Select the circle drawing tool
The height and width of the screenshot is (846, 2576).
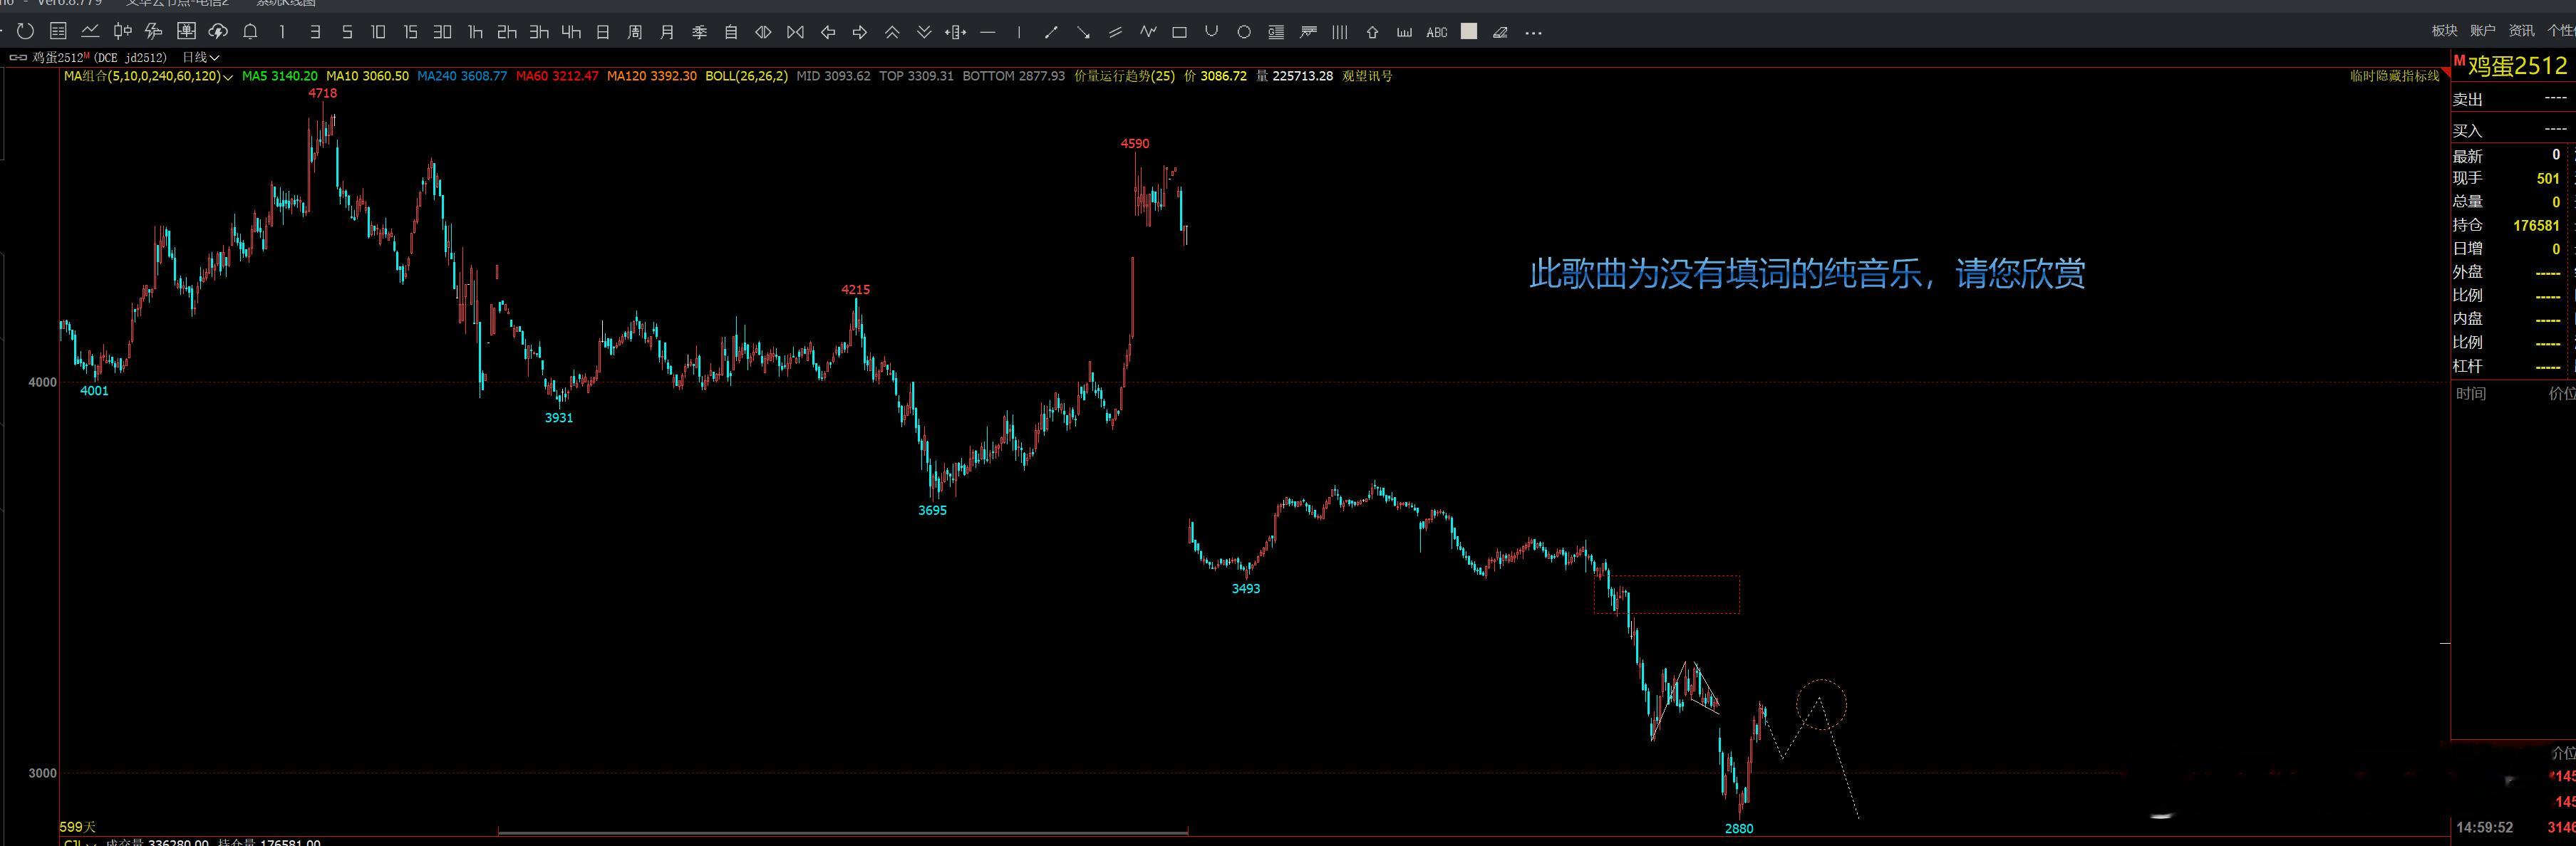1244,32
